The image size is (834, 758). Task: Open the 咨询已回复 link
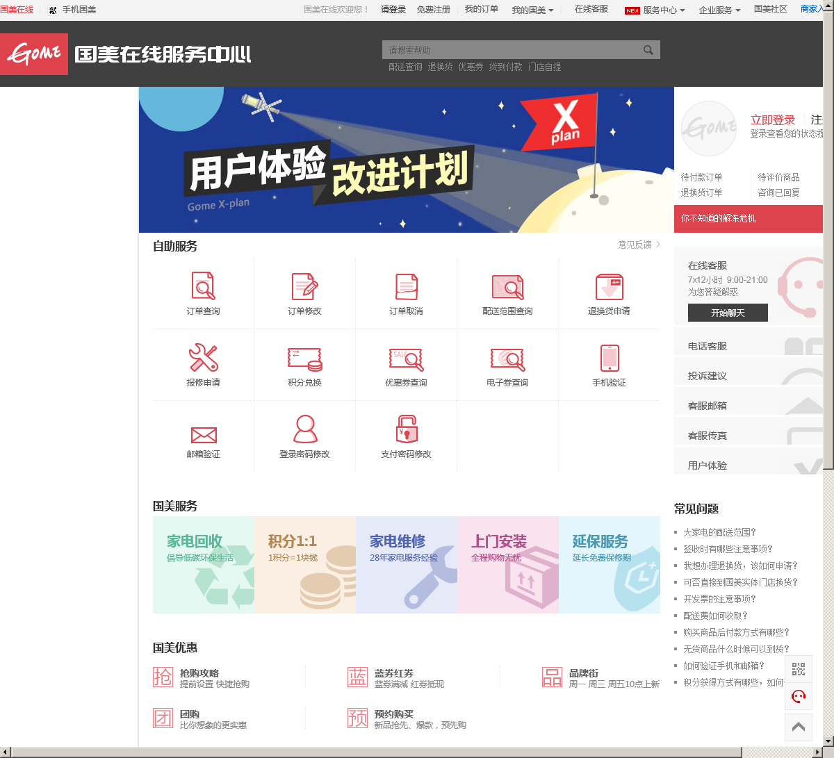pos(778,192)
